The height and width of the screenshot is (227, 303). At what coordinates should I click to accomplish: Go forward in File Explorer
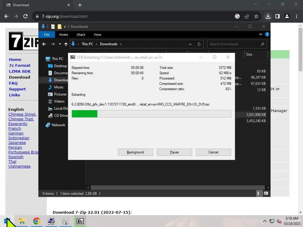(53, 44)
